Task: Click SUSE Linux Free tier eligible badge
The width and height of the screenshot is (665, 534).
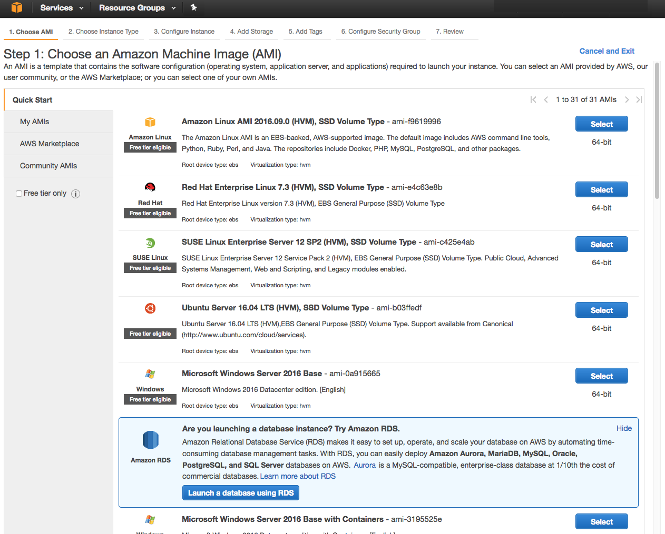Action: click(x=150, y=268)
